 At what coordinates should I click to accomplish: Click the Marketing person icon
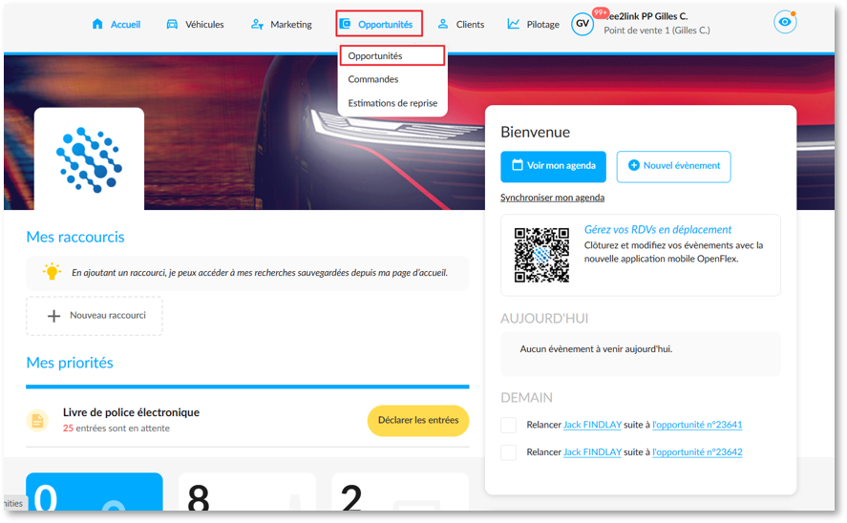257,24
